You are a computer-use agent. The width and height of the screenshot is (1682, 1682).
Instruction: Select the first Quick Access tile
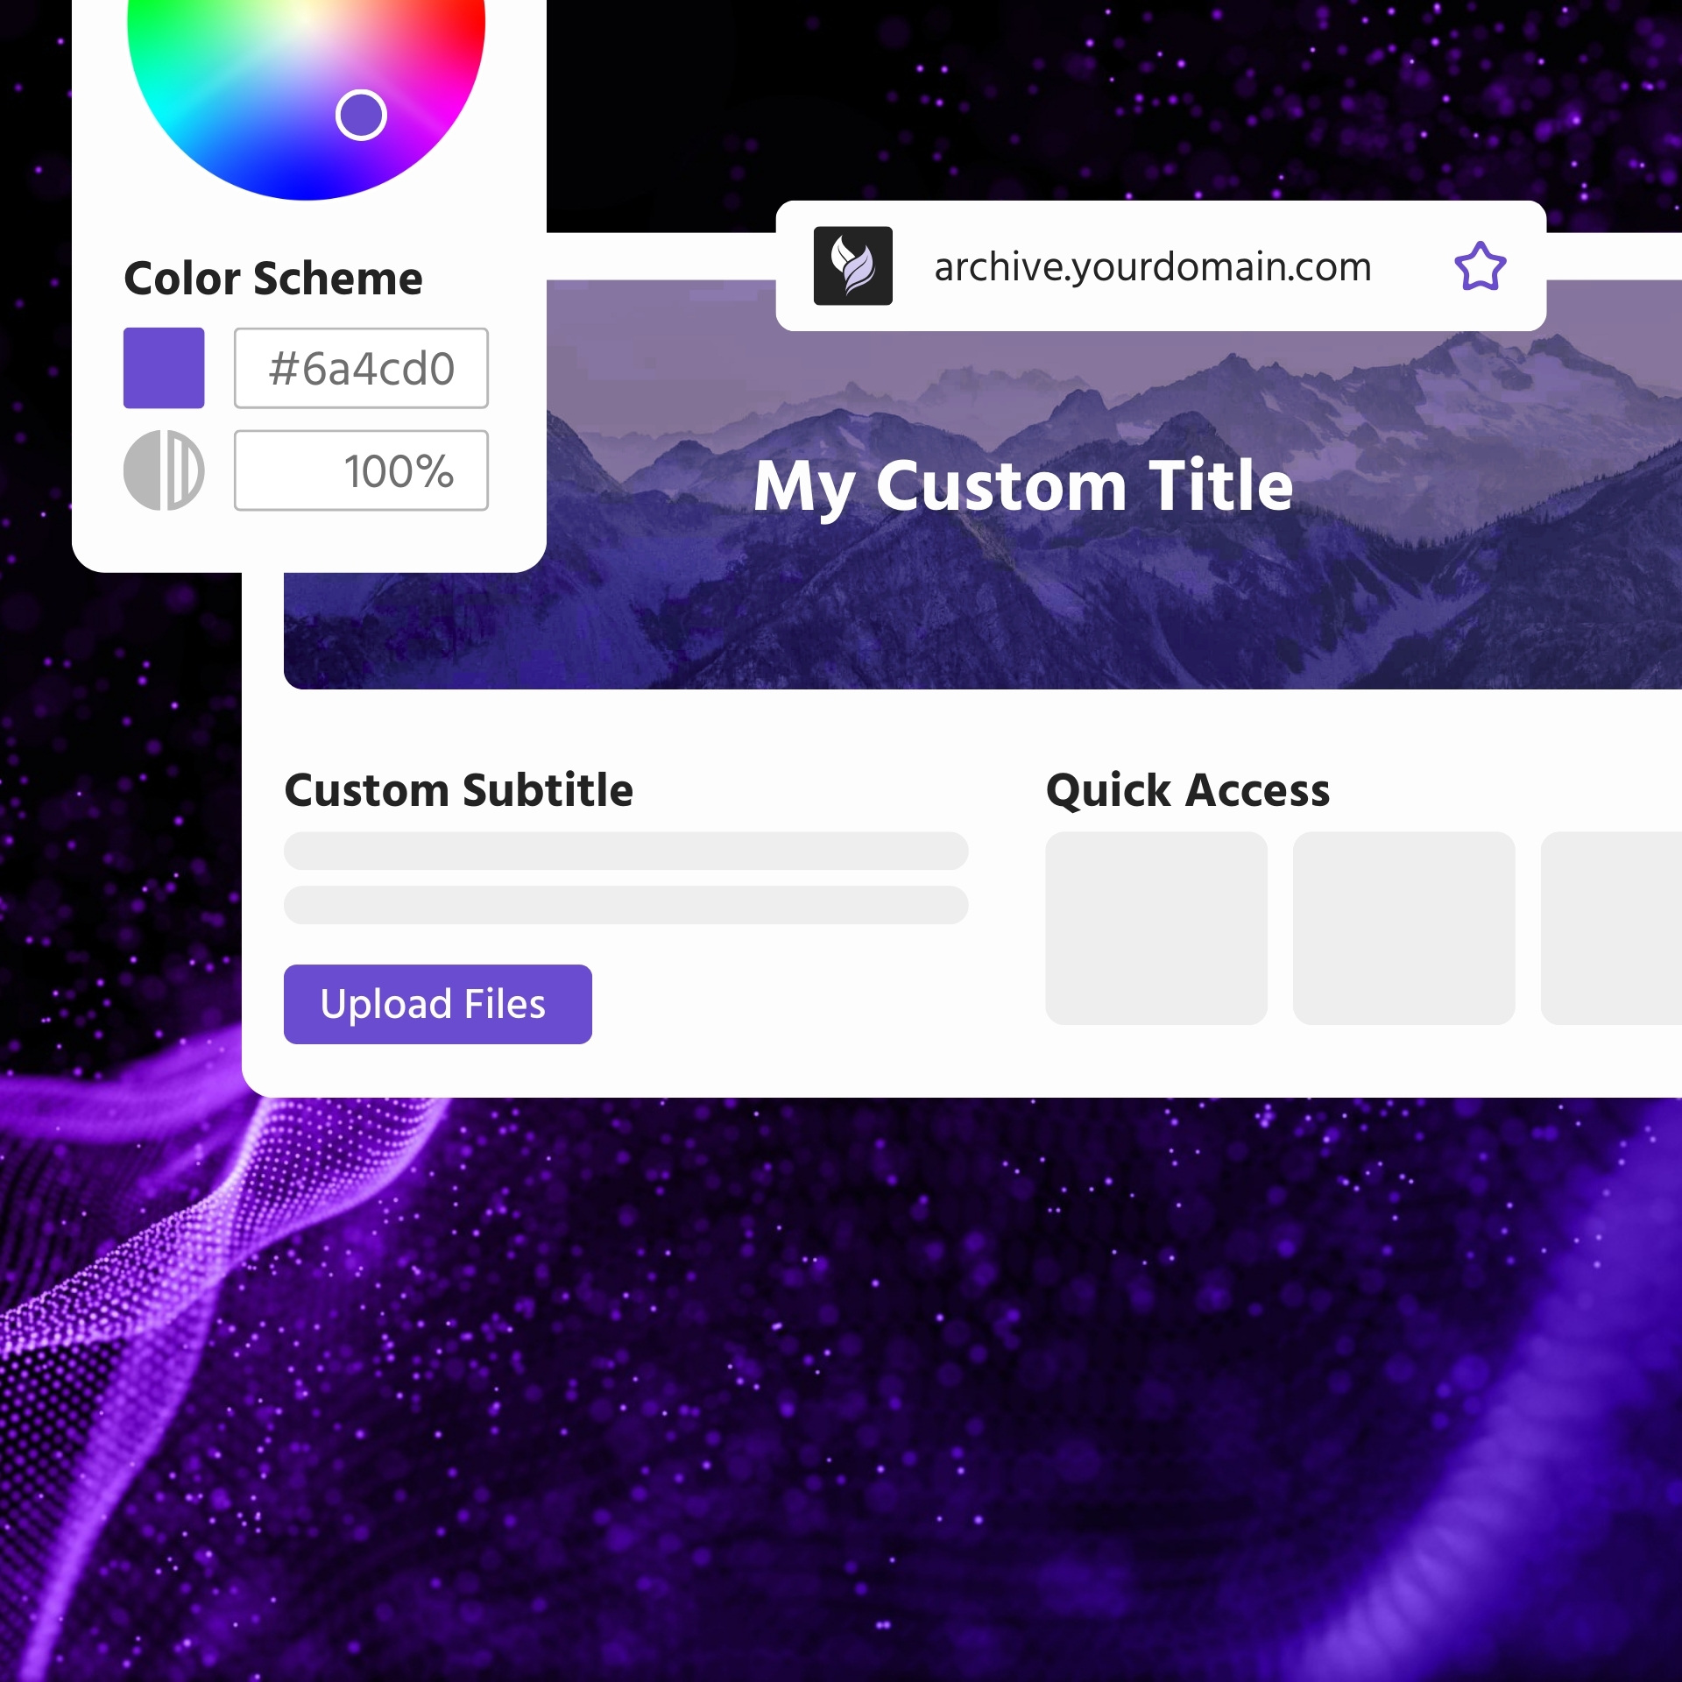pyautogui.click(x=1156, y=928)
